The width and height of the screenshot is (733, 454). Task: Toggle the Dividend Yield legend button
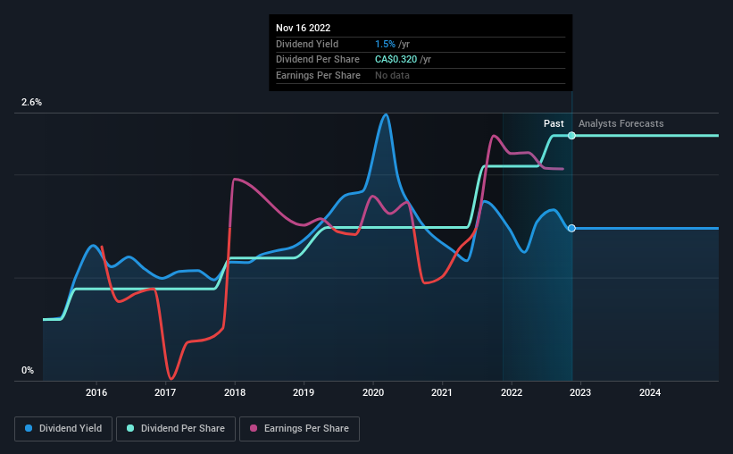[x=63, y=429]
